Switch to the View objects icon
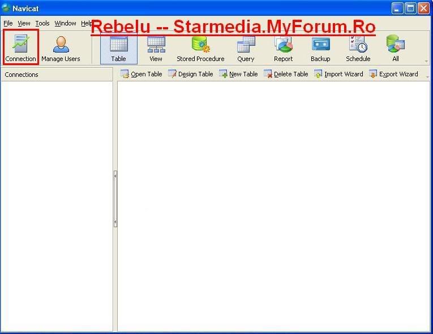Screen dimensions: 433x334 pos(156,49)
